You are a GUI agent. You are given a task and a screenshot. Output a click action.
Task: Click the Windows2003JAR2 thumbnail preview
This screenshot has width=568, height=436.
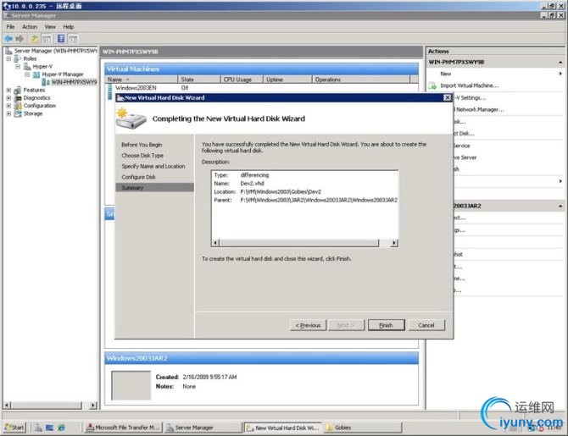pyautogui.click(x=131, y=386)
